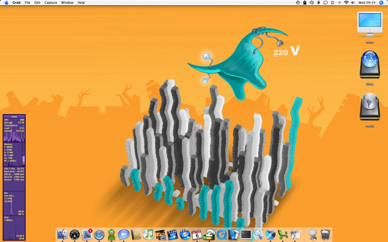Open the volume speaker menu
388x242 pixels.
tap(353, 3)
